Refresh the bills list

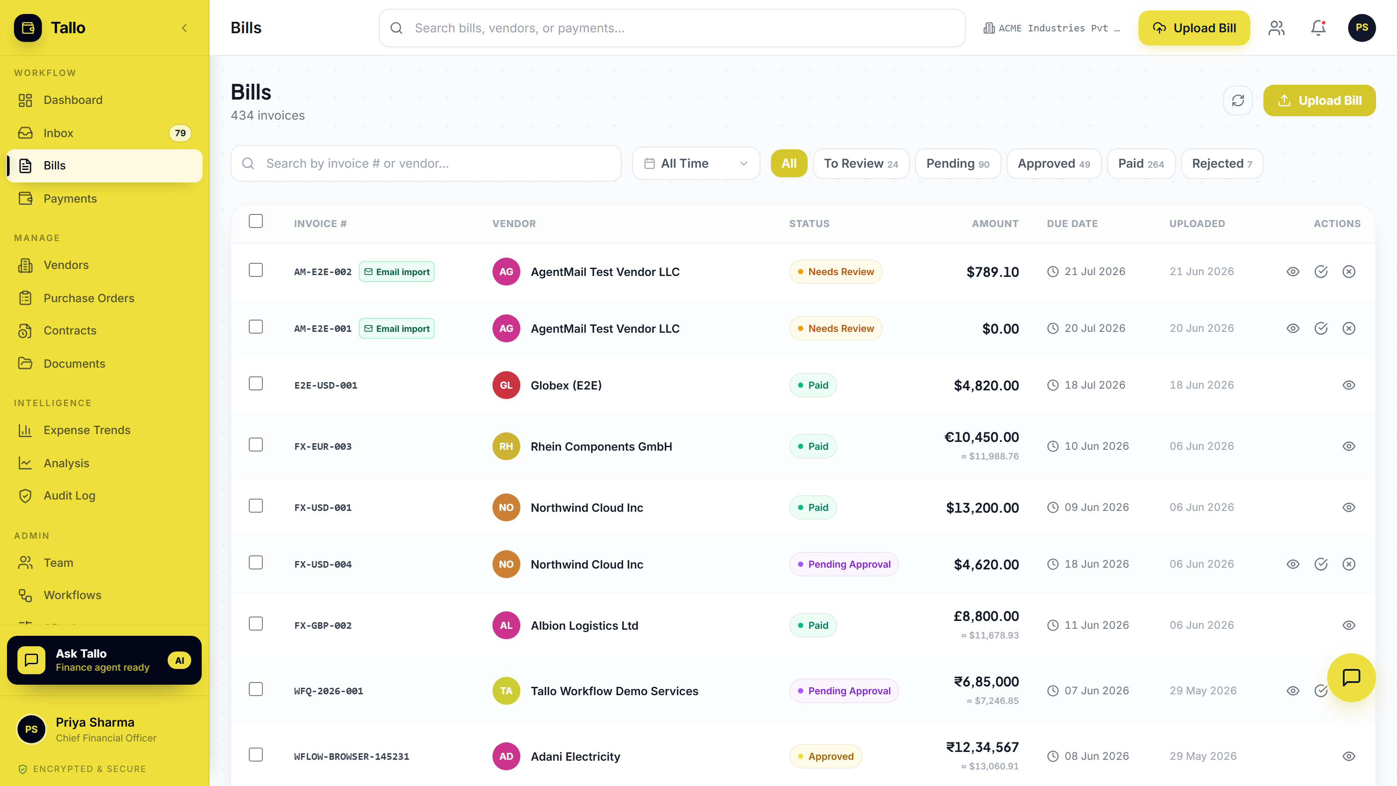[1238, 100]
